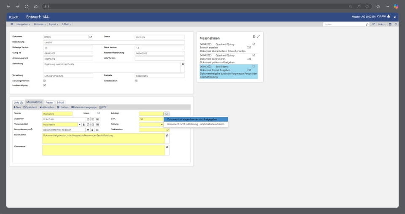Expand the Massnahmen panel with arrows icon

coord(259,37)
